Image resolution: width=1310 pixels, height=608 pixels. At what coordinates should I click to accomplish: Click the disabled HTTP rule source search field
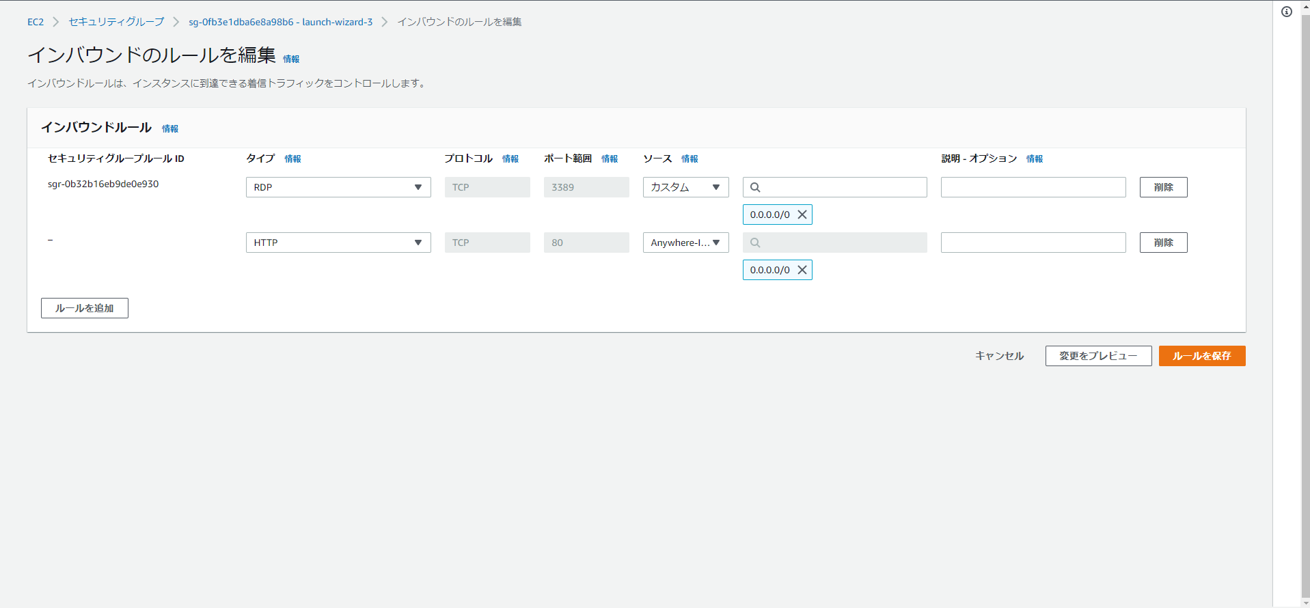tap(835, 243)
